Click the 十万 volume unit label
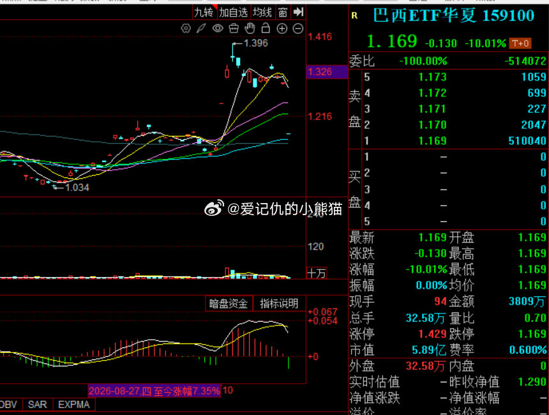 pyautogui.click(x=316, y=273)
